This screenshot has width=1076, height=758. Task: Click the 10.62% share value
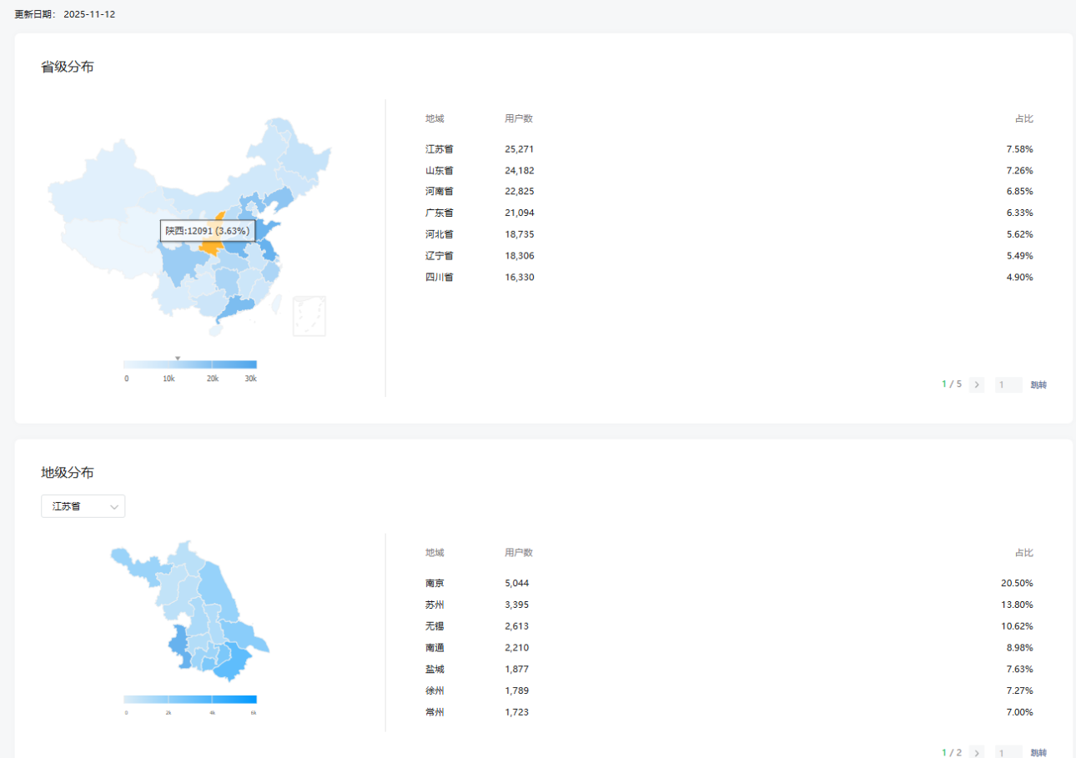1018,626
